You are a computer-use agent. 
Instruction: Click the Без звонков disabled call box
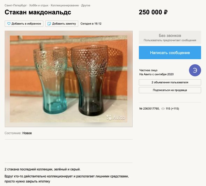(x=170, y=37)
